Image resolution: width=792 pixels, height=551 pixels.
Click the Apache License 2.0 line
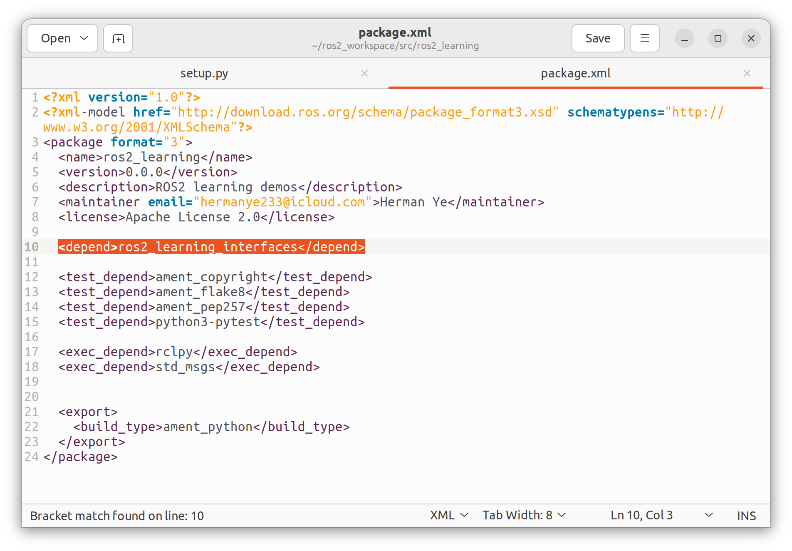(196, 217)
